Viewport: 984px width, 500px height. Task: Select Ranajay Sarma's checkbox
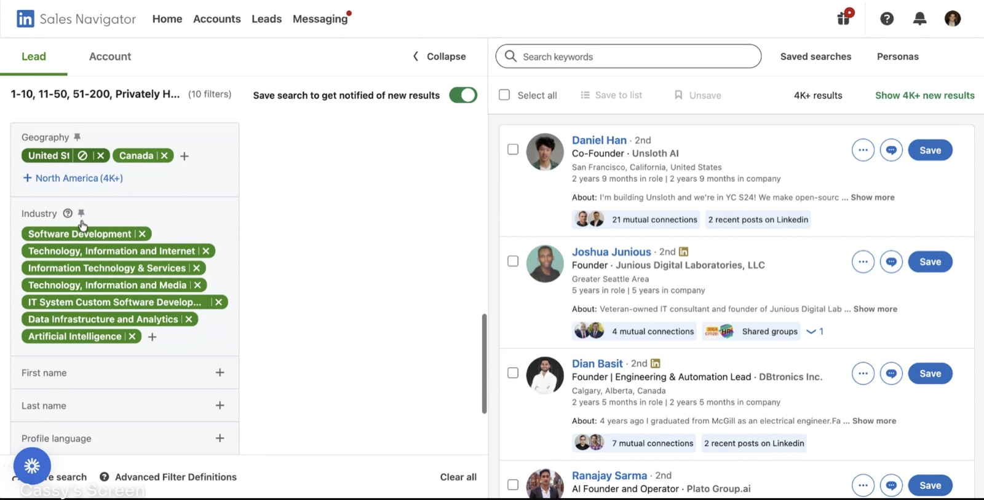click(513, 485)
